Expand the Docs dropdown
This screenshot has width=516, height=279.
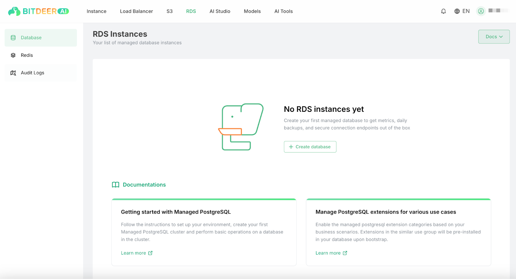click(x=494, y=37)
